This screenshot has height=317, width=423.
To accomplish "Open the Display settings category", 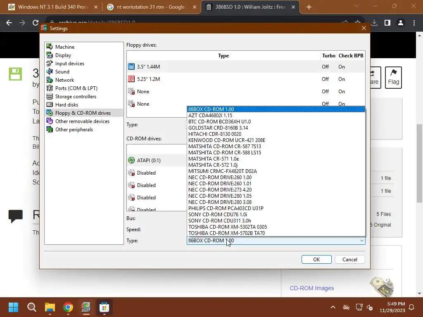I will click(x=84, y=55).
